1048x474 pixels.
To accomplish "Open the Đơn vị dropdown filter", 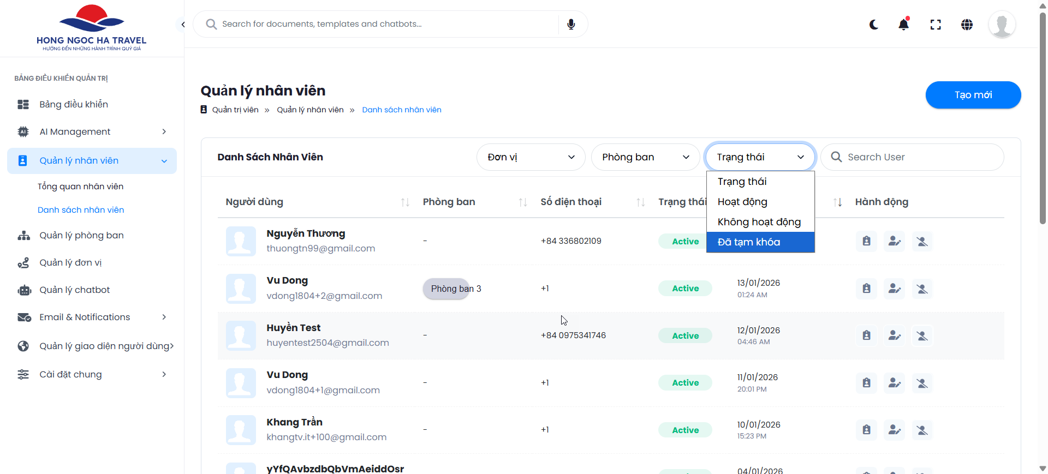I will click(x=531, y=157).
